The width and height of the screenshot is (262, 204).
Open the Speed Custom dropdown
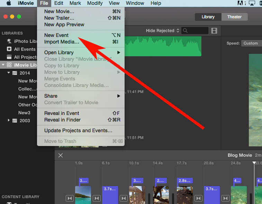pyautogui.click(x=252, y=43)
